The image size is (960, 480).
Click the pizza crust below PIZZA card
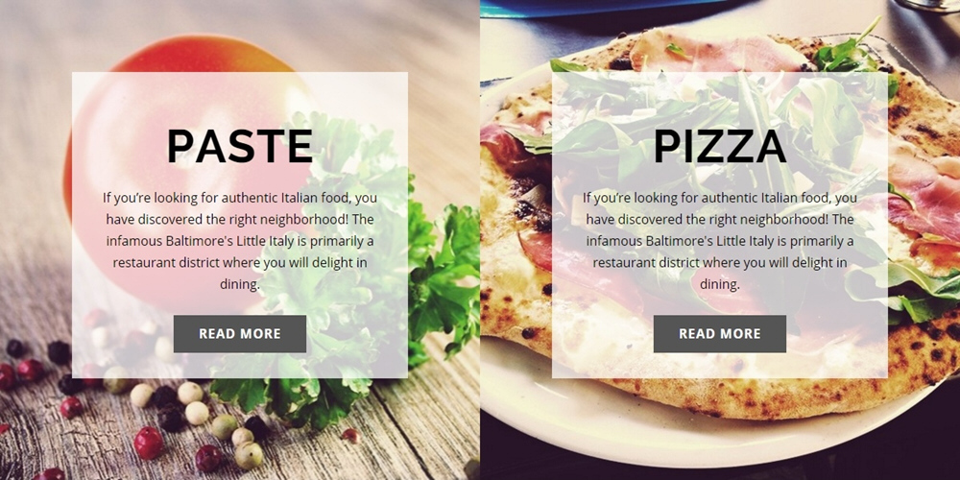tap(734, 398)
